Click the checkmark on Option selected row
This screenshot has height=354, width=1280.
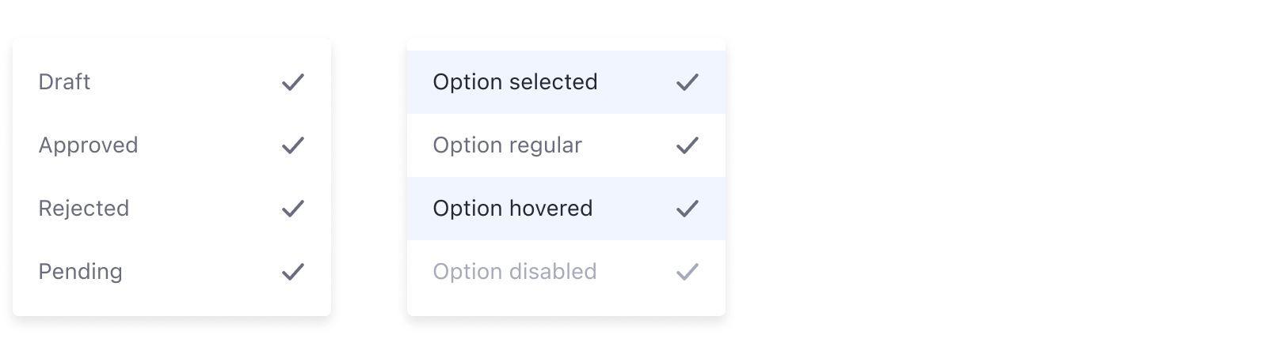coord(687,82)
